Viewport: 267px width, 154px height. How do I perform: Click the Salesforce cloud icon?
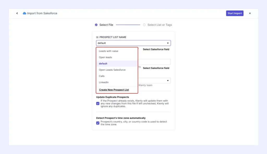tap(25, 13)
